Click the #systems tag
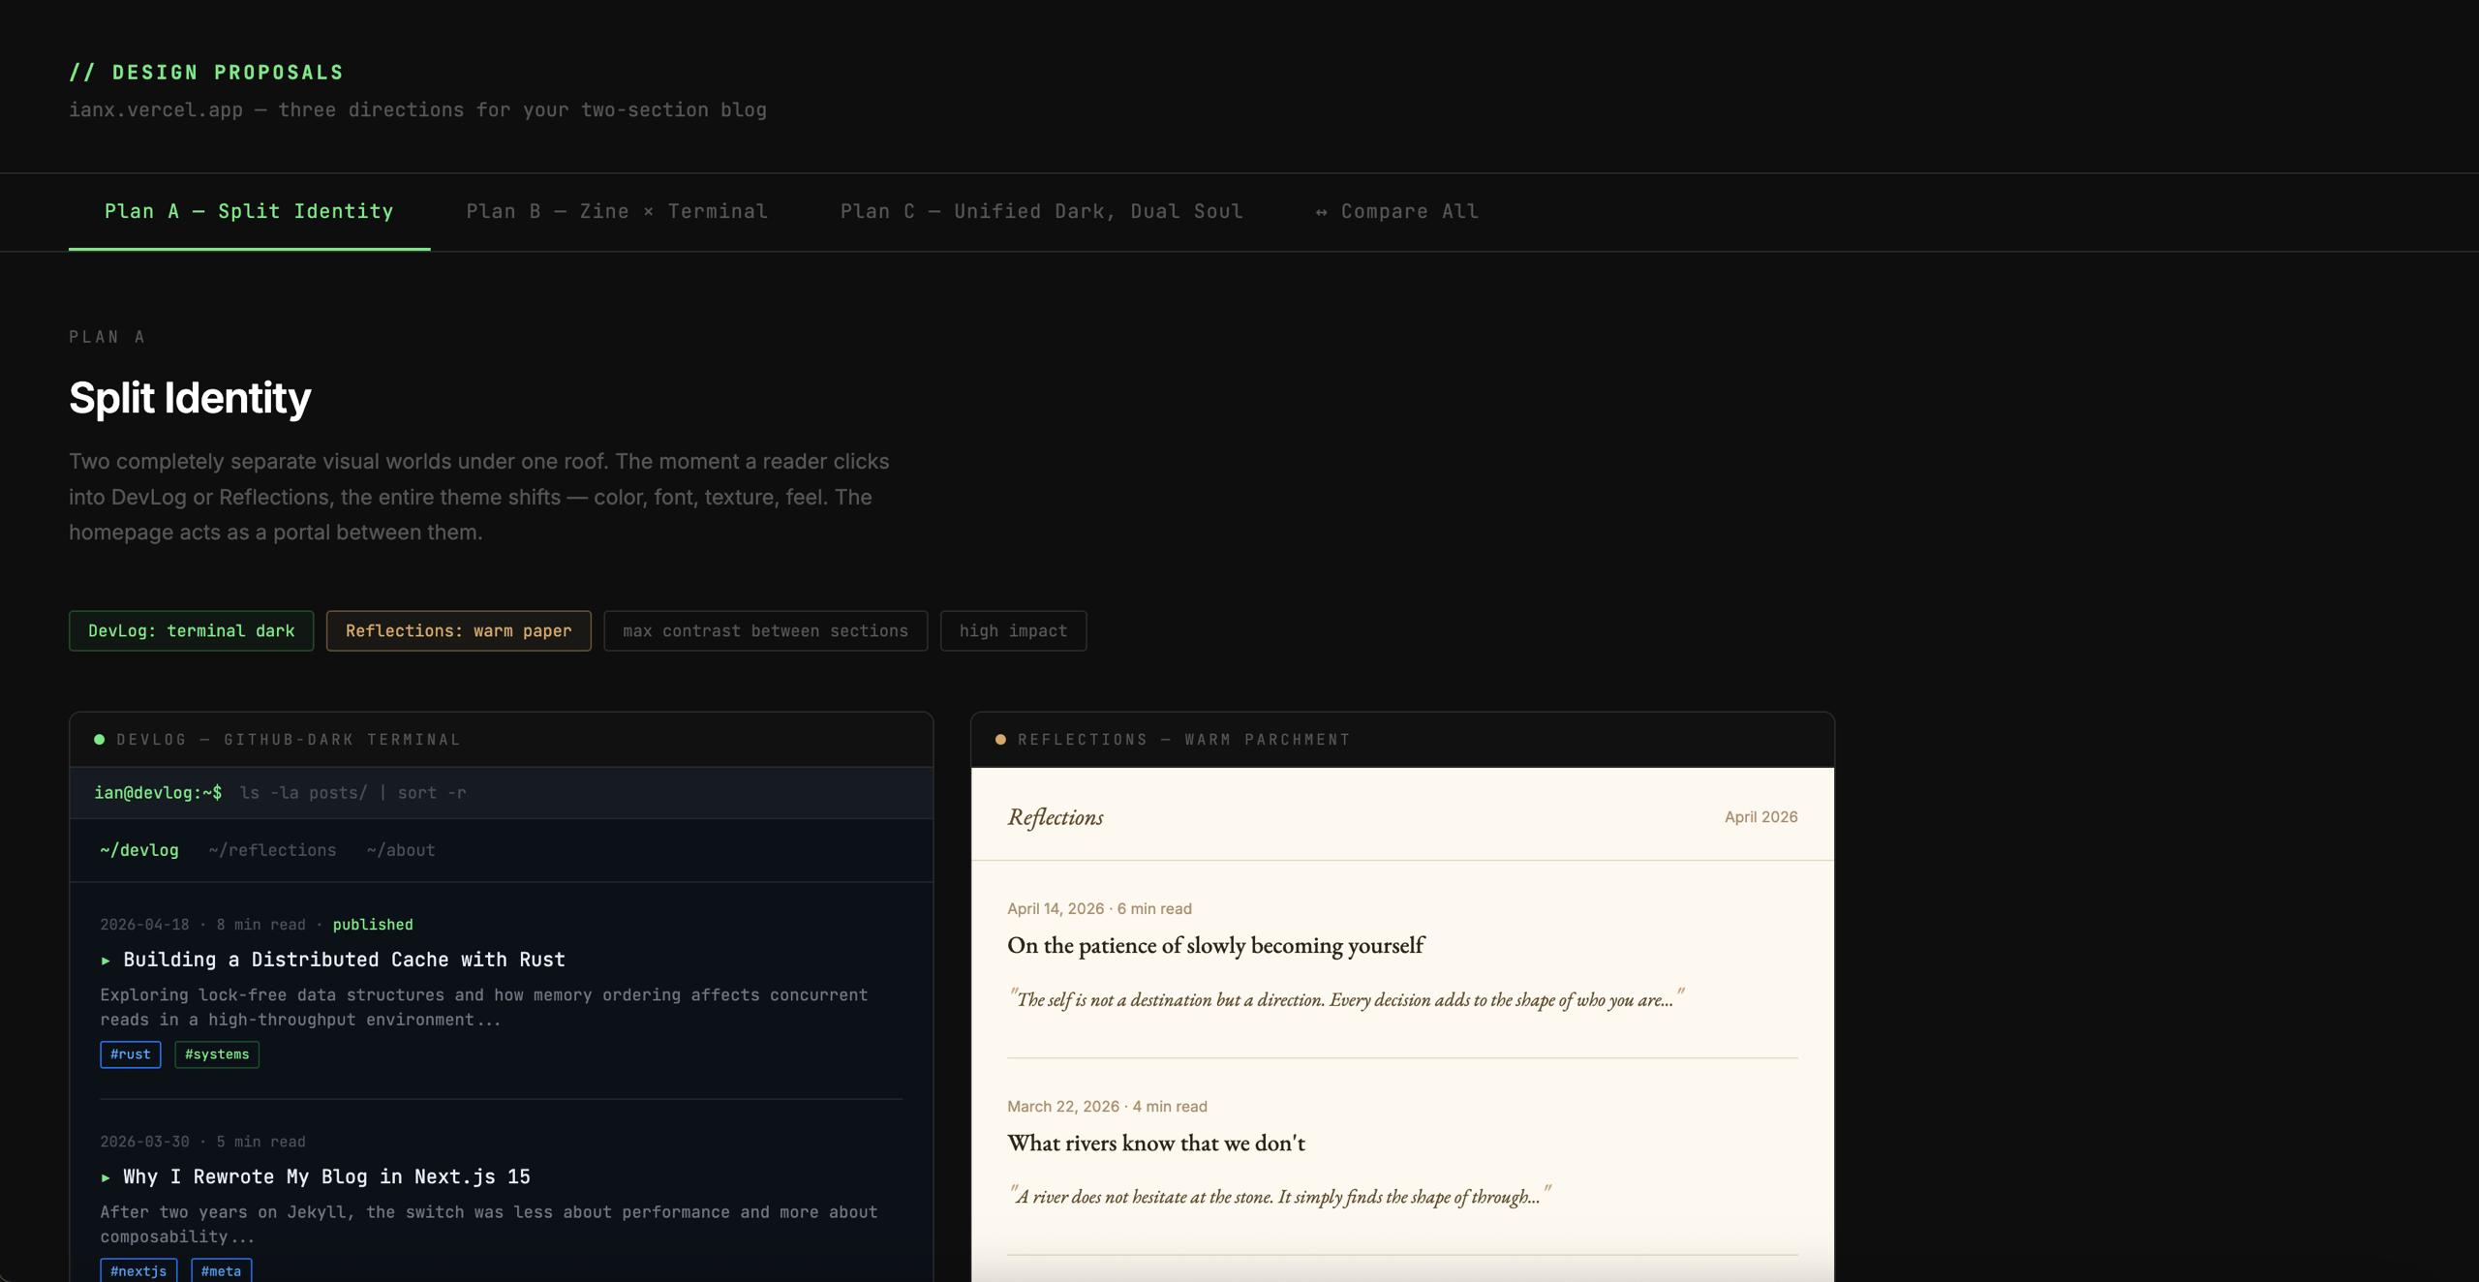Screen dimensions: 2479x1282 click(x=217, y=1054)
